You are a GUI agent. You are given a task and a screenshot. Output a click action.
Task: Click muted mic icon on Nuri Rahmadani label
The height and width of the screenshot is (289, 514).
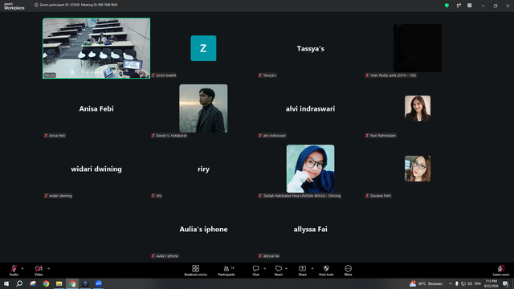point(367,136)
